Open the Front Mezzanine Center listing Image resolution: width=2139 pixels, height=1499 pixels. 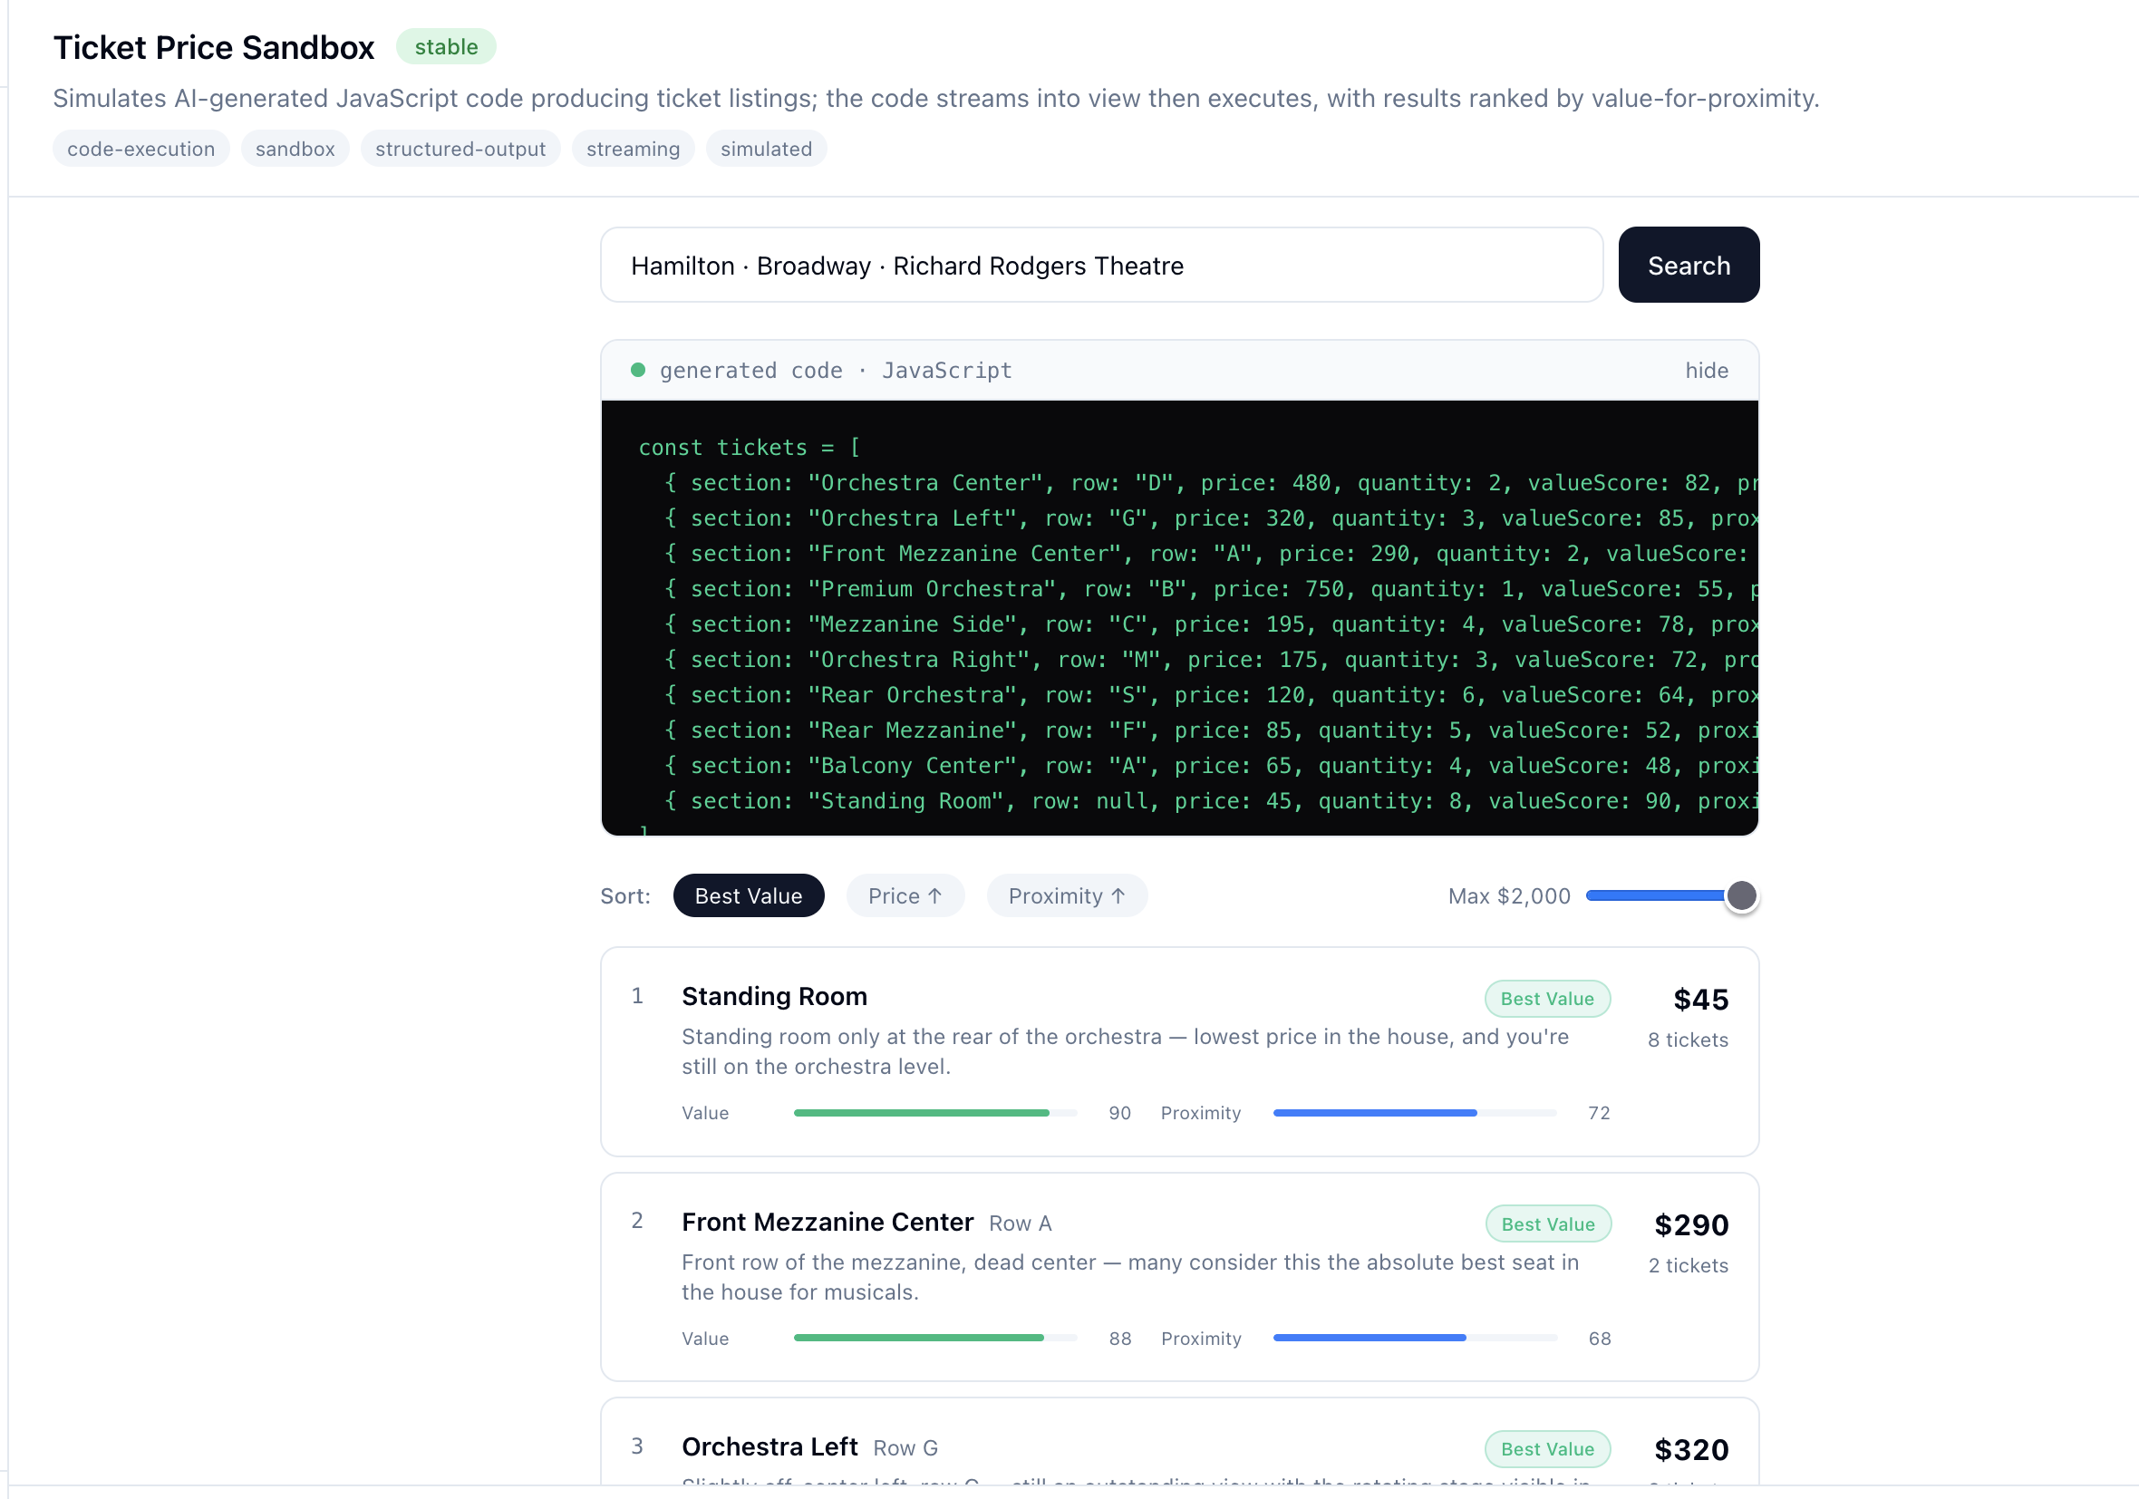827,1222
